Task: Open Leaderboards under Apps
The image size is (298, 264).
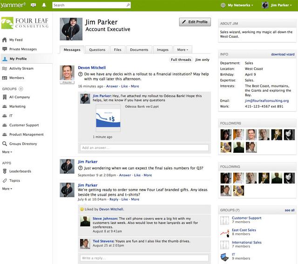Action: pos(20,171)
